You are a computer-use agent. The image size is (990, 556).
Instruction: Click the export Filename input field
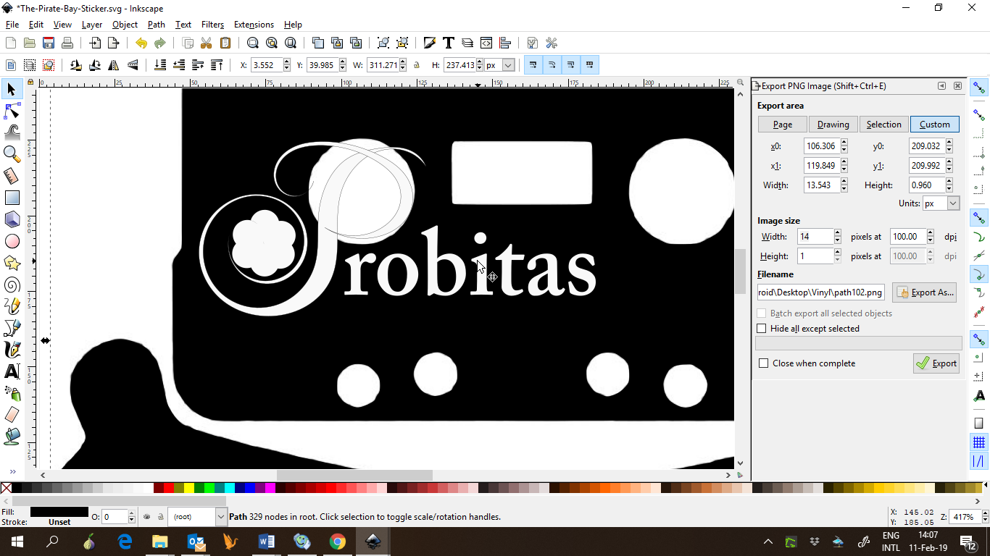point(821,292)
